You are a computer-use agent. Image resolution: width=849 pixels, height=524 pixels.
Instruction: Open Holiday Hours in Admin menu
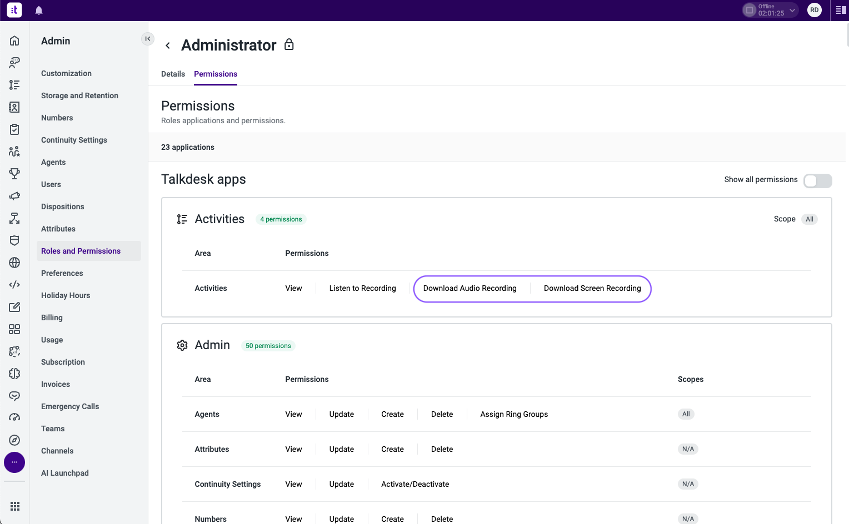click(x=66, y=295)
